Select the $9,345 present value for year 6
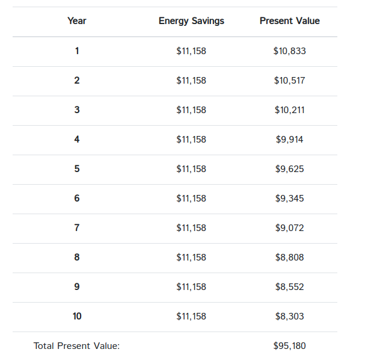Screen dimensions: 365x364 point(290,199)
